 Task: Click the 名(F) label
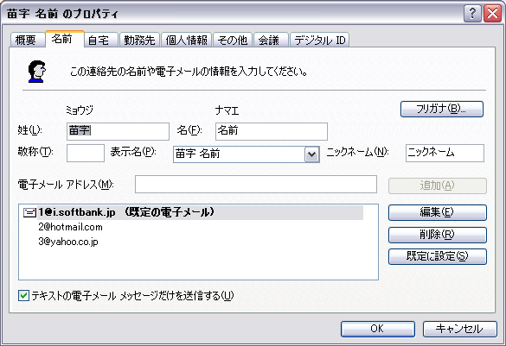pyautogui.click(x=189, y=130)
